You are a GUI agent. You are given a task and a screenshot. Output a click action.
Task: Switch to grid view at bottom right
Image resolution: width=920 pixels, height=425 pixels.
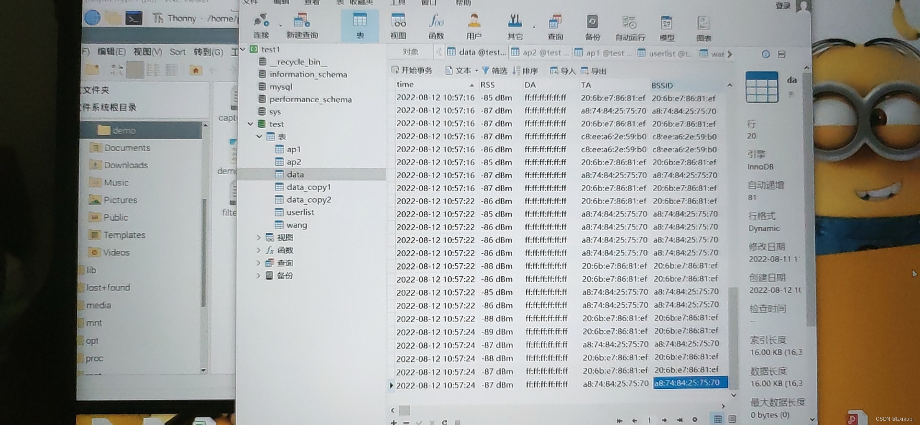pos(718,419)
